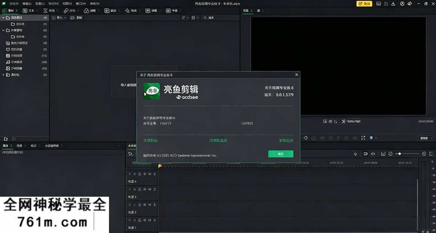436x233 pixels.
Task: Click the volume speaker icon in preview controls
Action: (x=306, y=138)
